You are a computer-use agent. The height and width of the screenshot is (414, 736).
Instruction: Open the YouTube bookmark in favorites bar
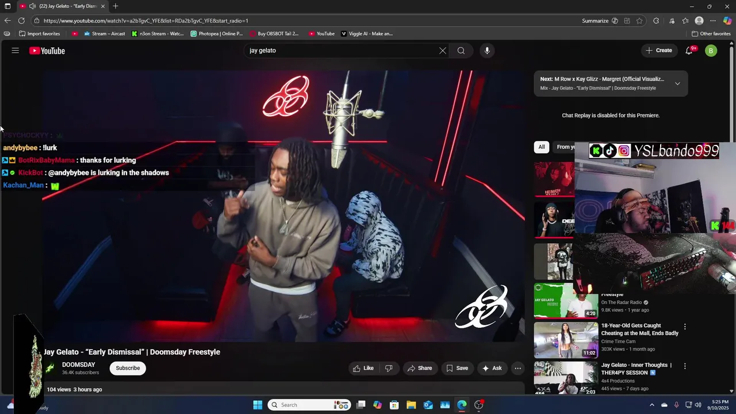[x=321, y=34]
